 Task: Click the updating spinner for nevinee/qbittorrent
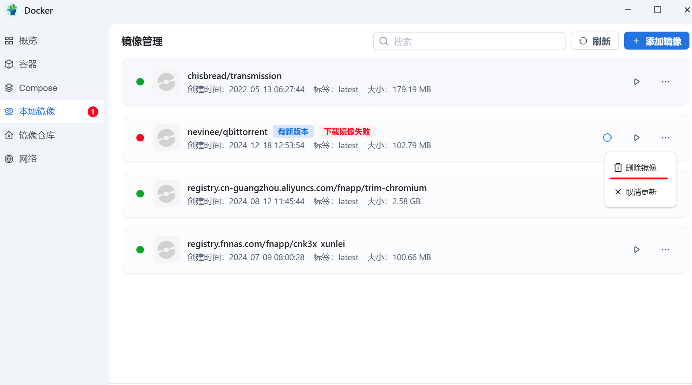click(x=607, y=138)
